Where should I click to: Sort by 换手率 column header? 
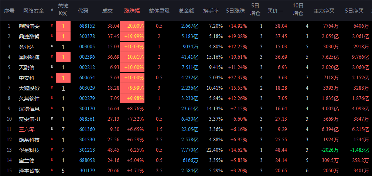click(x=211, y=11)
